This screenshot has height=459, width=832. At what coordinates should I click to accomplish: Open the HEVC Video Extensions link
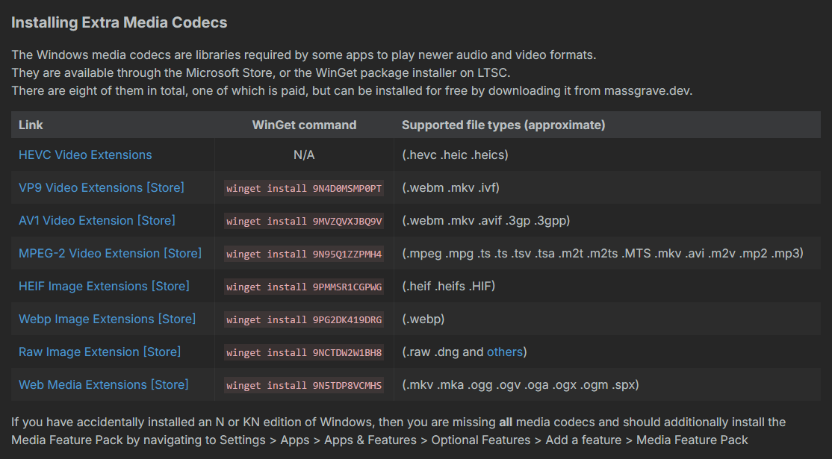[x=85, y=155]
